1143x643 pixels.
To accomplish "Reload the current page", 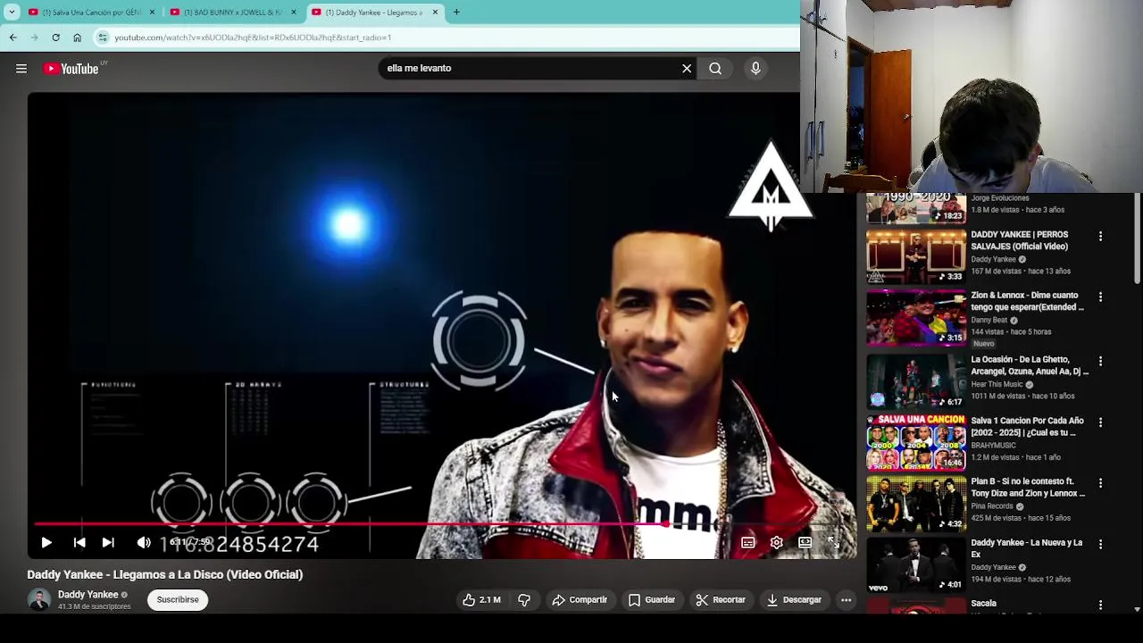I will tap(55, 38).
